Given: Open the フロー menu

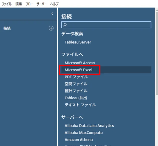Looking at the screenshot, I should point(29,4).
